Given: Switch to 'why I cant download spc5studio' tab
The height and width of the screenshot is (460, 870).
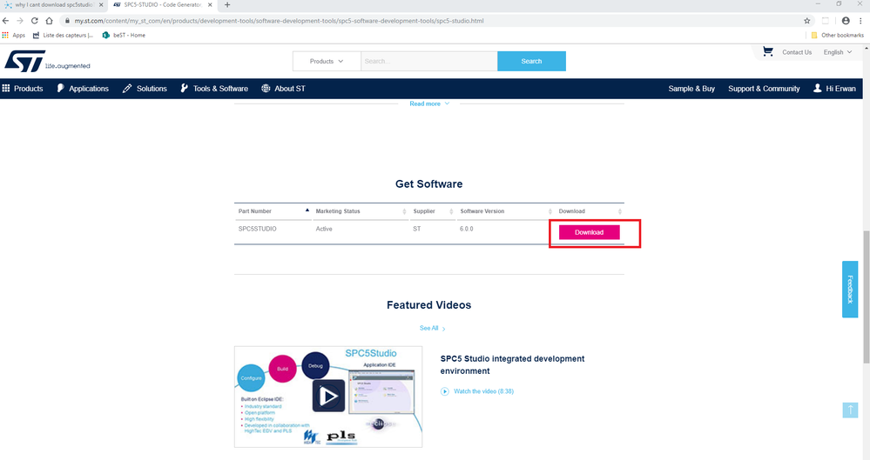Looking at the screenshot, I should click(x=53, y=5).
